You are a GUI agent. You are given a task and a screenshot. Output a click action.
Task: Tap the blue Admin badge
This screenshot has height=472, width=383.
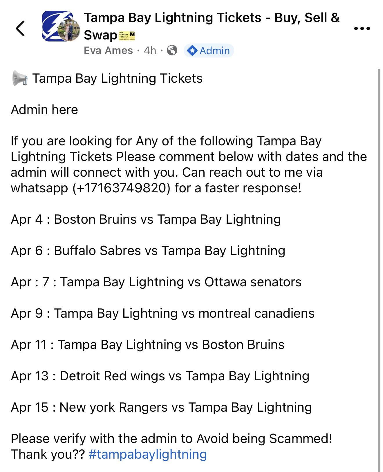pyautogui.click(x=209, y=50)
